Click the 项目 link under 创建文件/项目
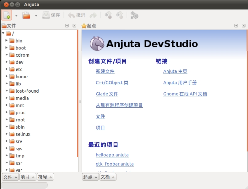The height and width of the screenshot is (189, 248). [x=100, y=128]
